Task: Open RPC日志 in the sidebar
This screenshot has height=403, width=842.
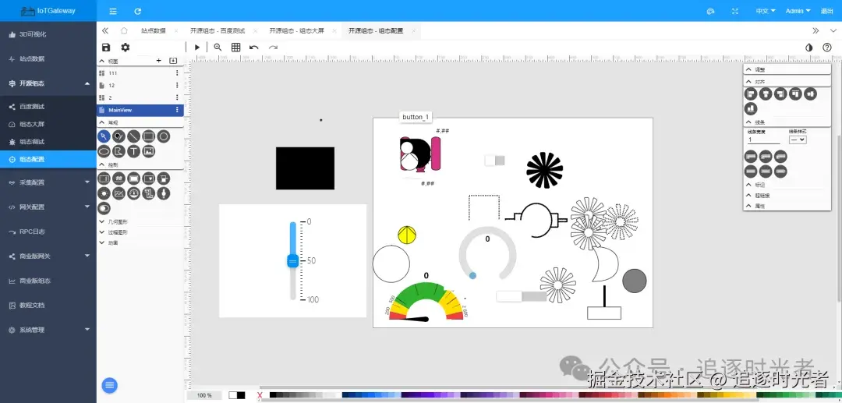Action: [48, 232]
